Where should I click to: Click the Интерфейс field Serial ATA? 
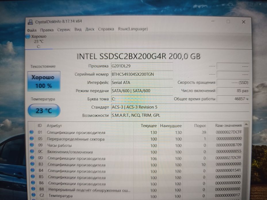click(x=142, y=82)
